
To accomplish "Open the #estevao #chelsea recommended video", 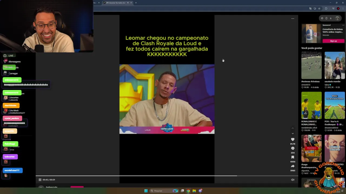I will coord(311,65).
